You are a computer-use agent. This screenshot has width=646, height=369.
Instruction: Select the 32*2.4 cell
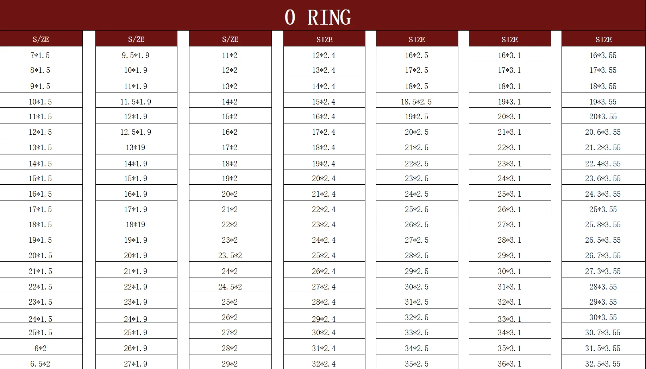coord(324,364)
